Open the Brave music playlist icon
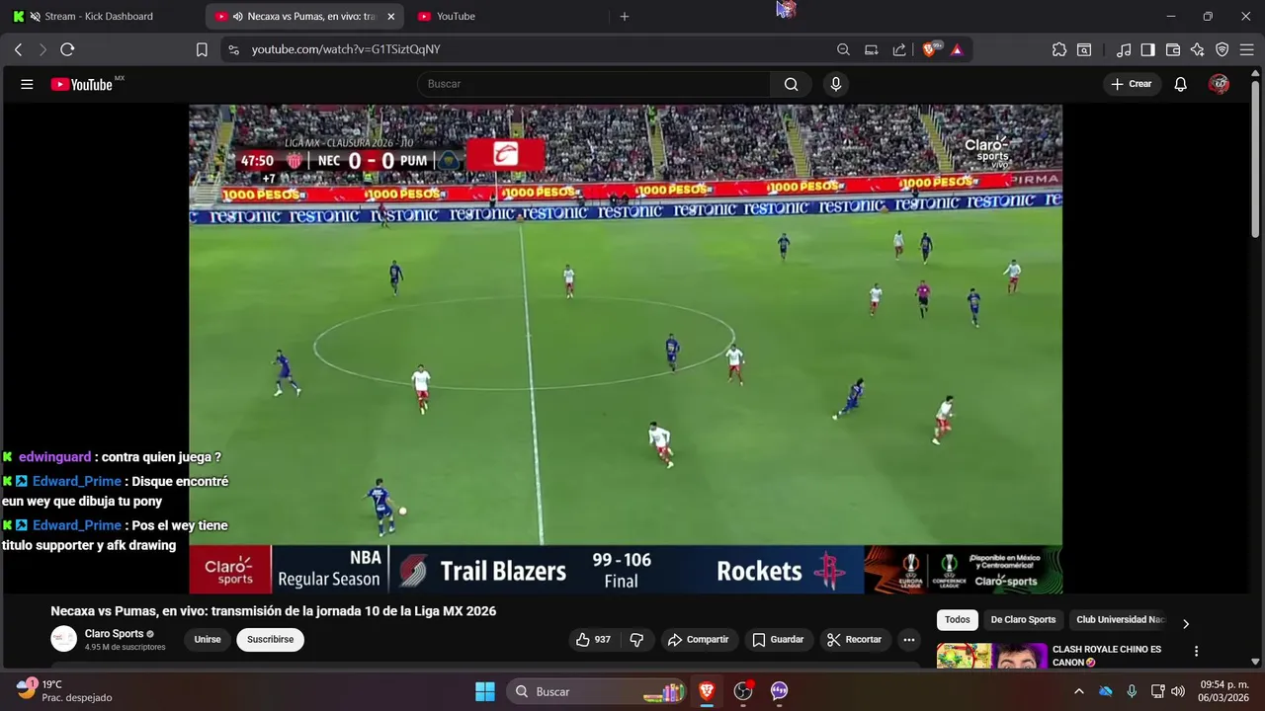Image resolution: width=1265 pixels, height=711 pixels. pos(1124,49)
